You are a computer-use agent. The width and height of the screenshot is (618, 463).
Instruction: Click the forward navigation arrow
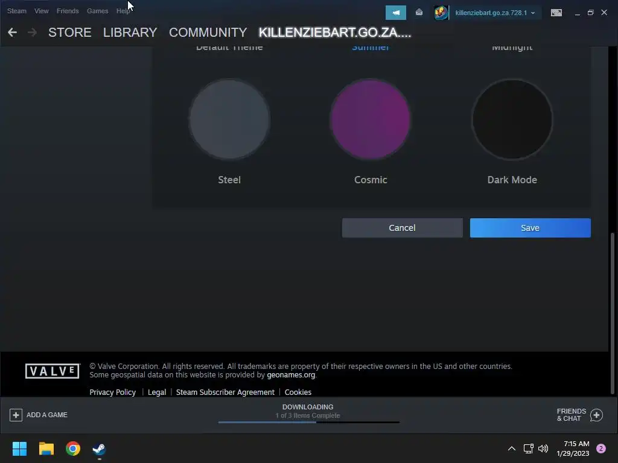pos(33,33)
